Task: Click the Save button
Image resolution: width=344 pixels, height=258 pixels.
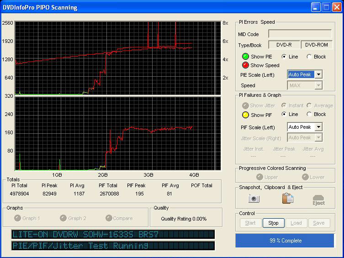Action: point(319,223)
